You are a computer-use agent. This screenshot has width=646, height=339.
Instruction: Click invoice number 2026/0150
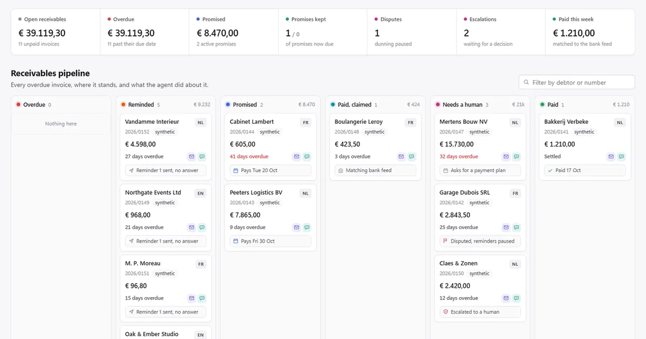452,273
